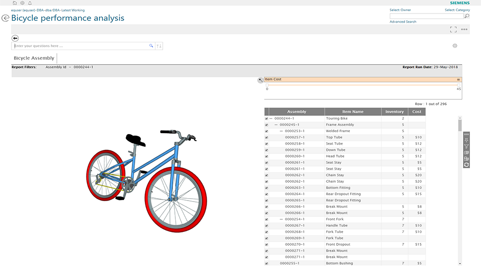
Task: Open the Select: Owner dropdown
Action: coord(400,10)
